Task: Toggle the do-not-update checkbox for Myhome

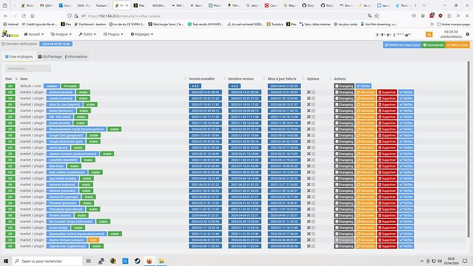Action: pyautogui.click(x=313, y=184)
